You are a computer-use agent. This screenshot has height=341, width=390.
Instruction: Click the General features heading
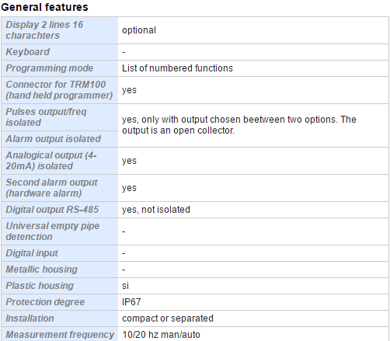click(x=44, y=7)
